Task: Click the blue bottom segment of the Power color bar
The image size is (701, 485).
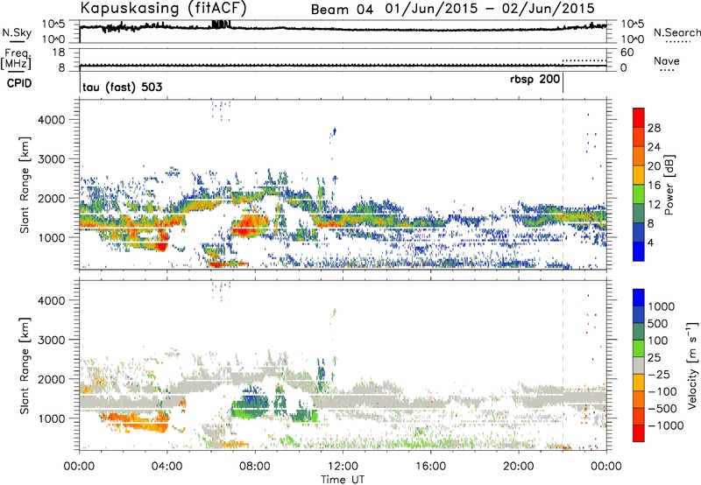Action: pyautogui.click(x=639, y=251)
